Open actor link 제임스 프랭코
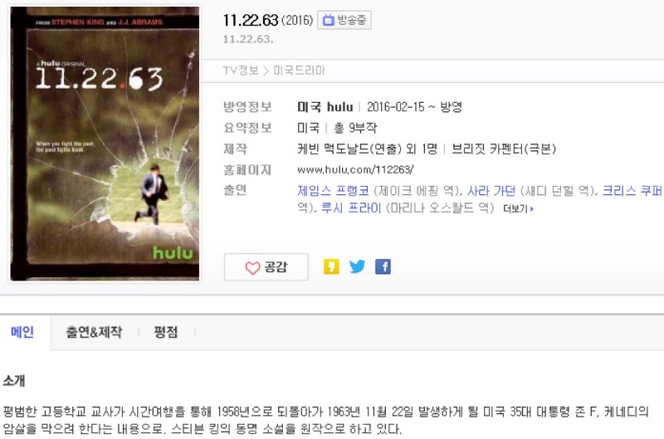Viewport: 664px width, 439px height. (334, 191)
